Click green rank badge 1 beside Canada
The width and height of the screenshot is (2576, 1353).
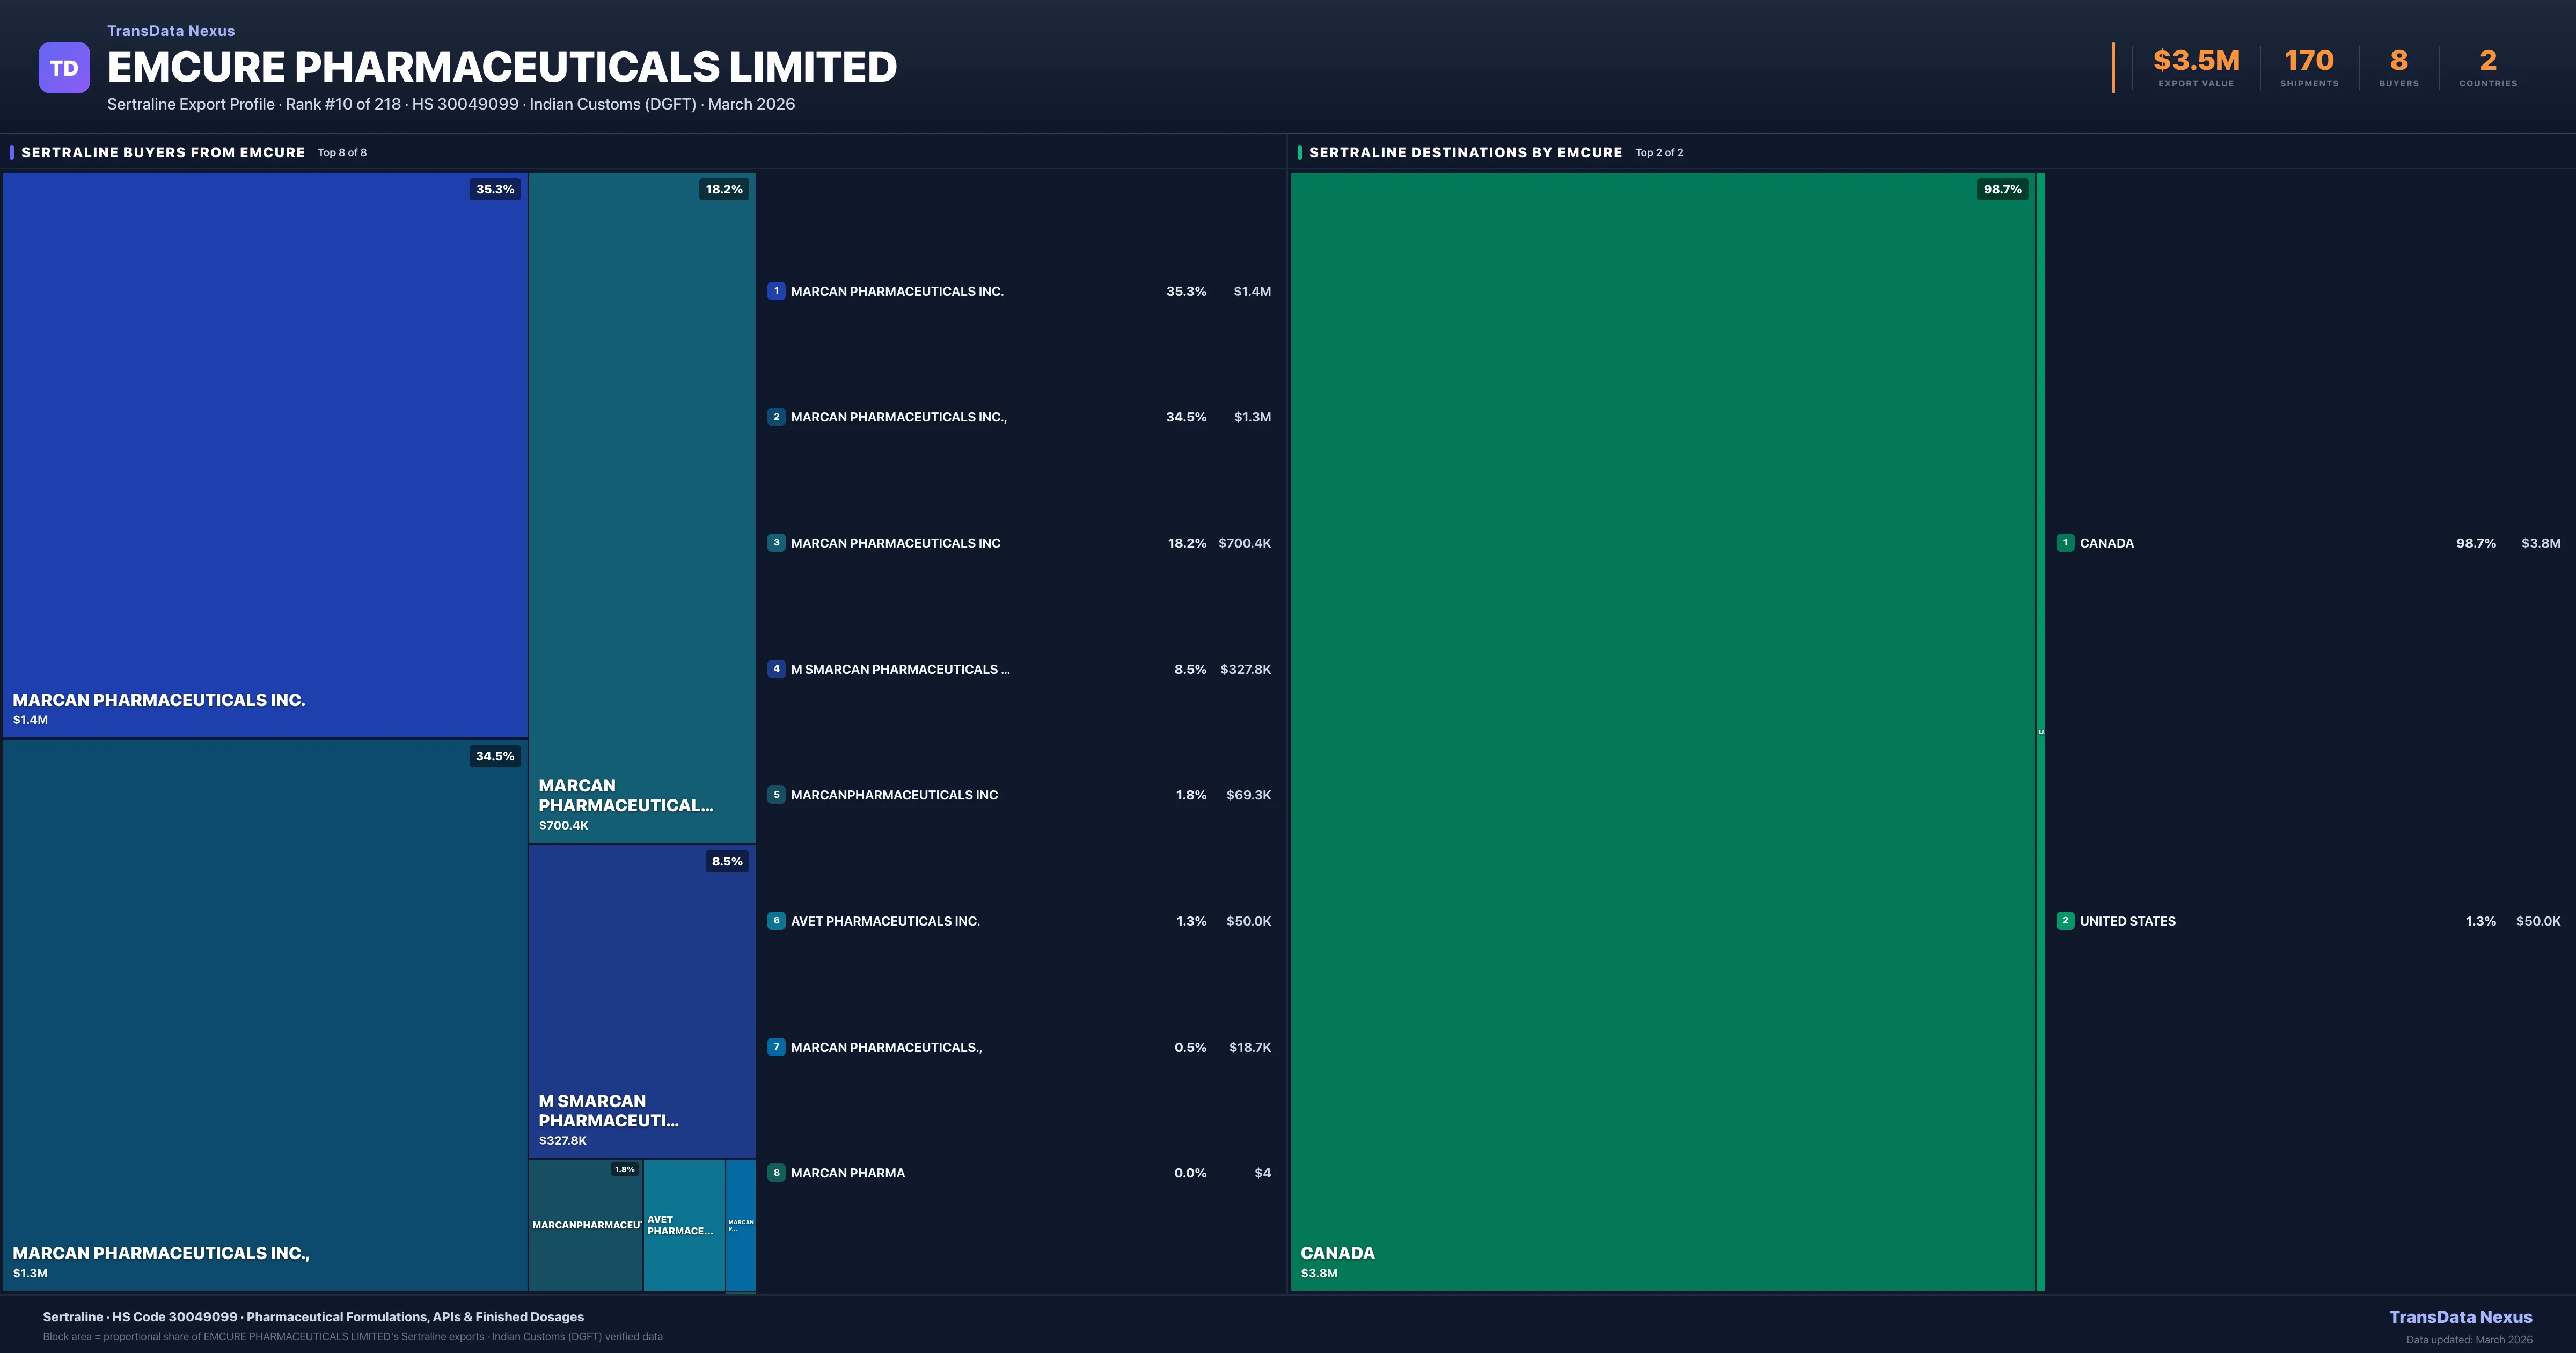click(x=2065, y=542)
